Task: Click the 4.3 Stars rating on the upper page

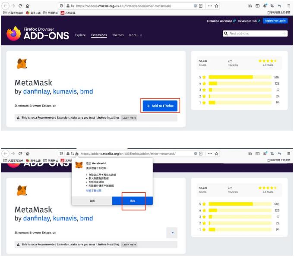Action: [268, 63]
